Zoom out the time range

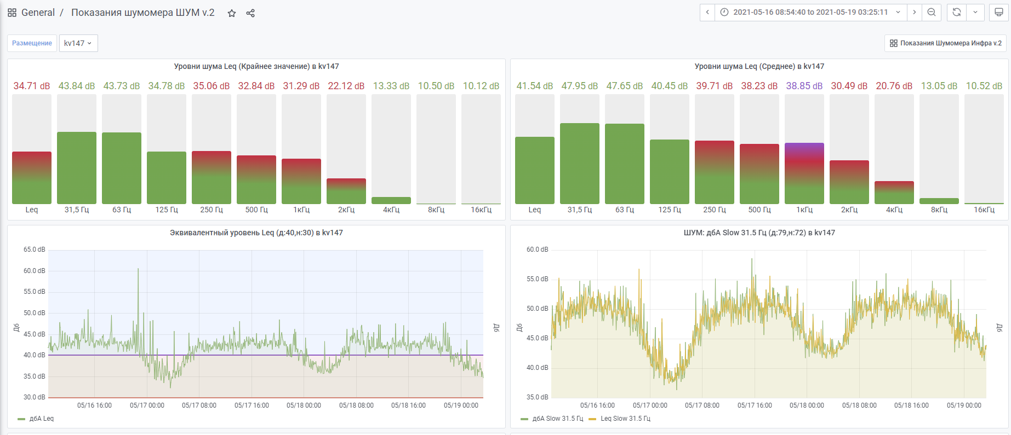[x=931, y=13]
